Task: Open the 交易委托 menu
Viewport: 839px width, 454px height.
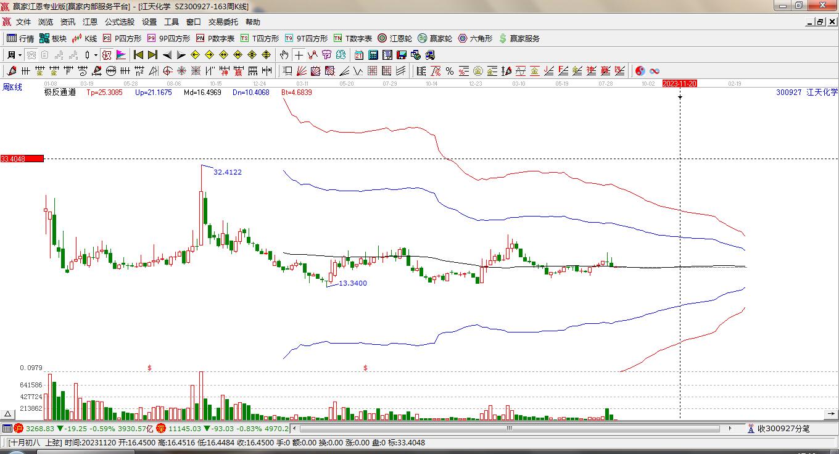Action: [223, 22]
